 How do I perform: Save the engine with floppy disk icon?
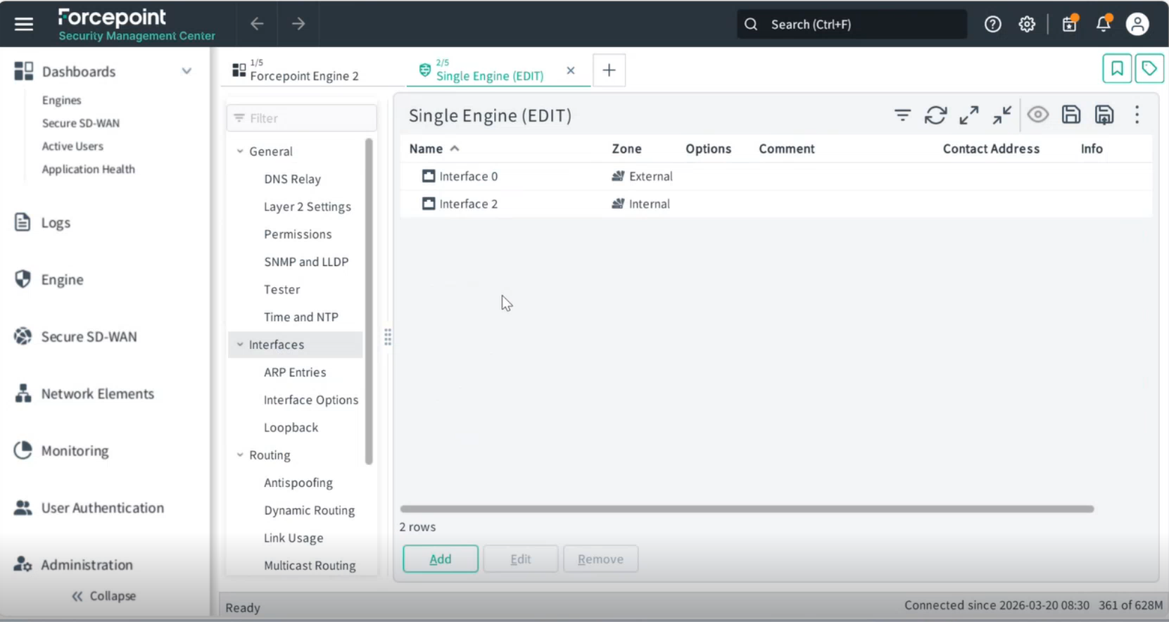point(1071,115)
